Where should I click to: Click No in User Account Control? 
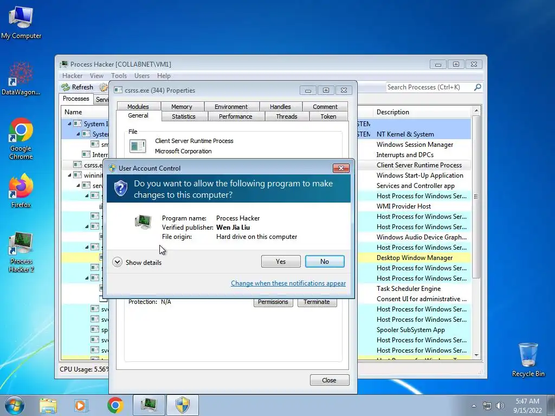click(x=325, y=262)
